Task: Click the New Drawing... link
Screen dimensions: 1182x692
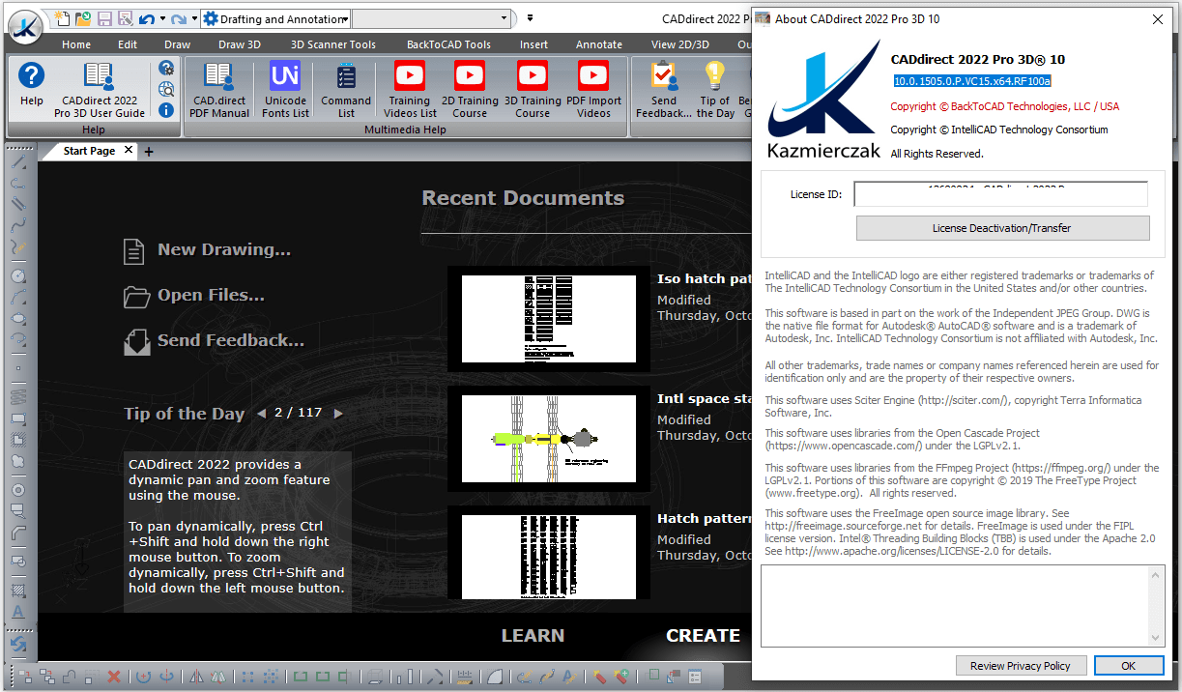Action: [224, 249]
